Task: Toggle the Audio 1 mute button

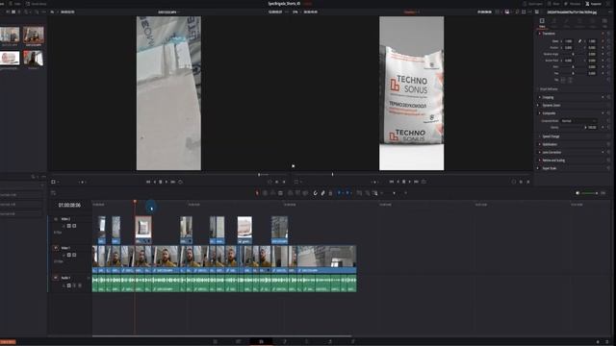Action: (80, 285)
